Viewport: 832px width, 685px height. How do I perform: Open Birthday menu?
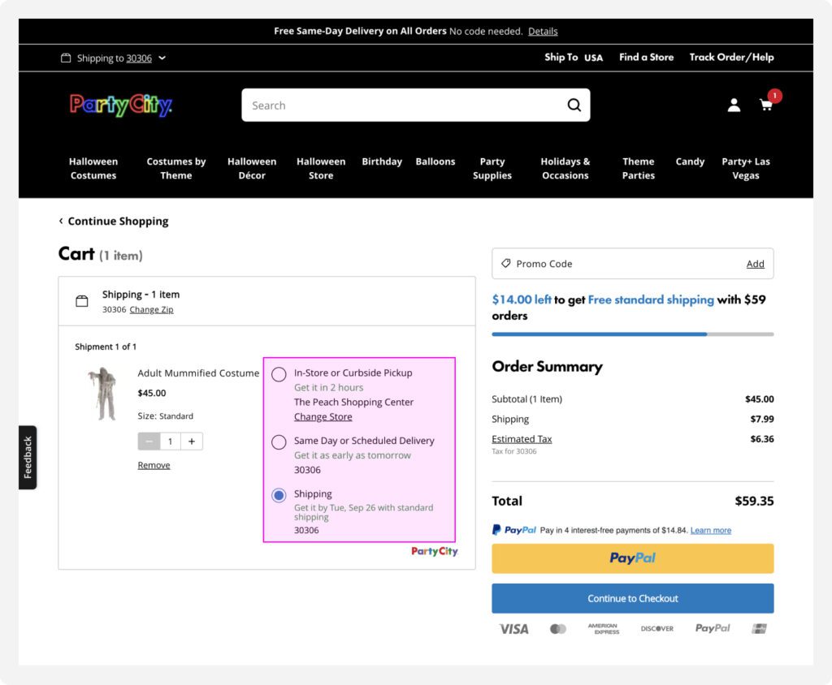coord(382,162)
